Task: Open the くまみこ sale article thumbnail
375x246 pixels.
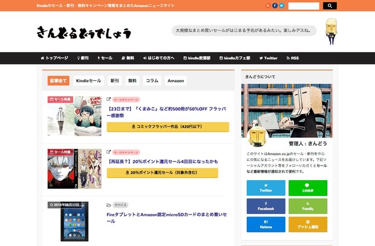Action: coord(74,116)
